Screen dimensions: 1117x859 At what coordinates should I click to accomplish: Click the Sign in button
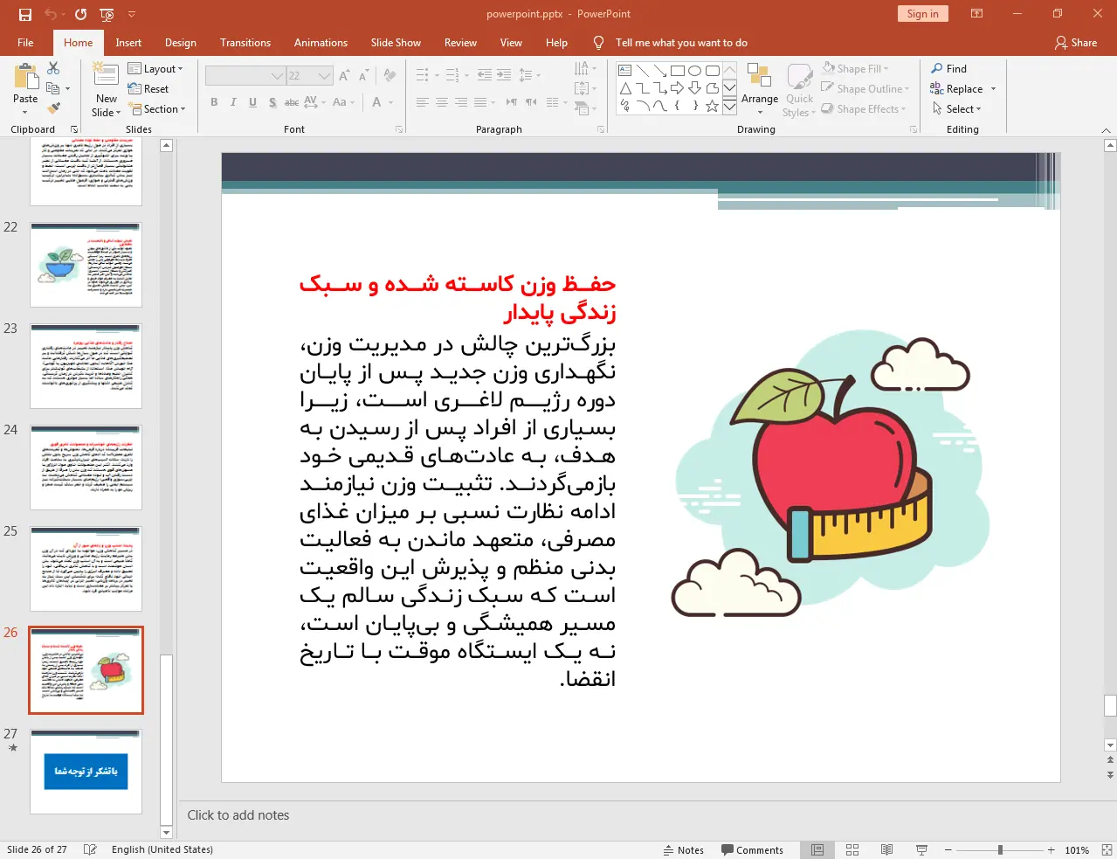922,13
